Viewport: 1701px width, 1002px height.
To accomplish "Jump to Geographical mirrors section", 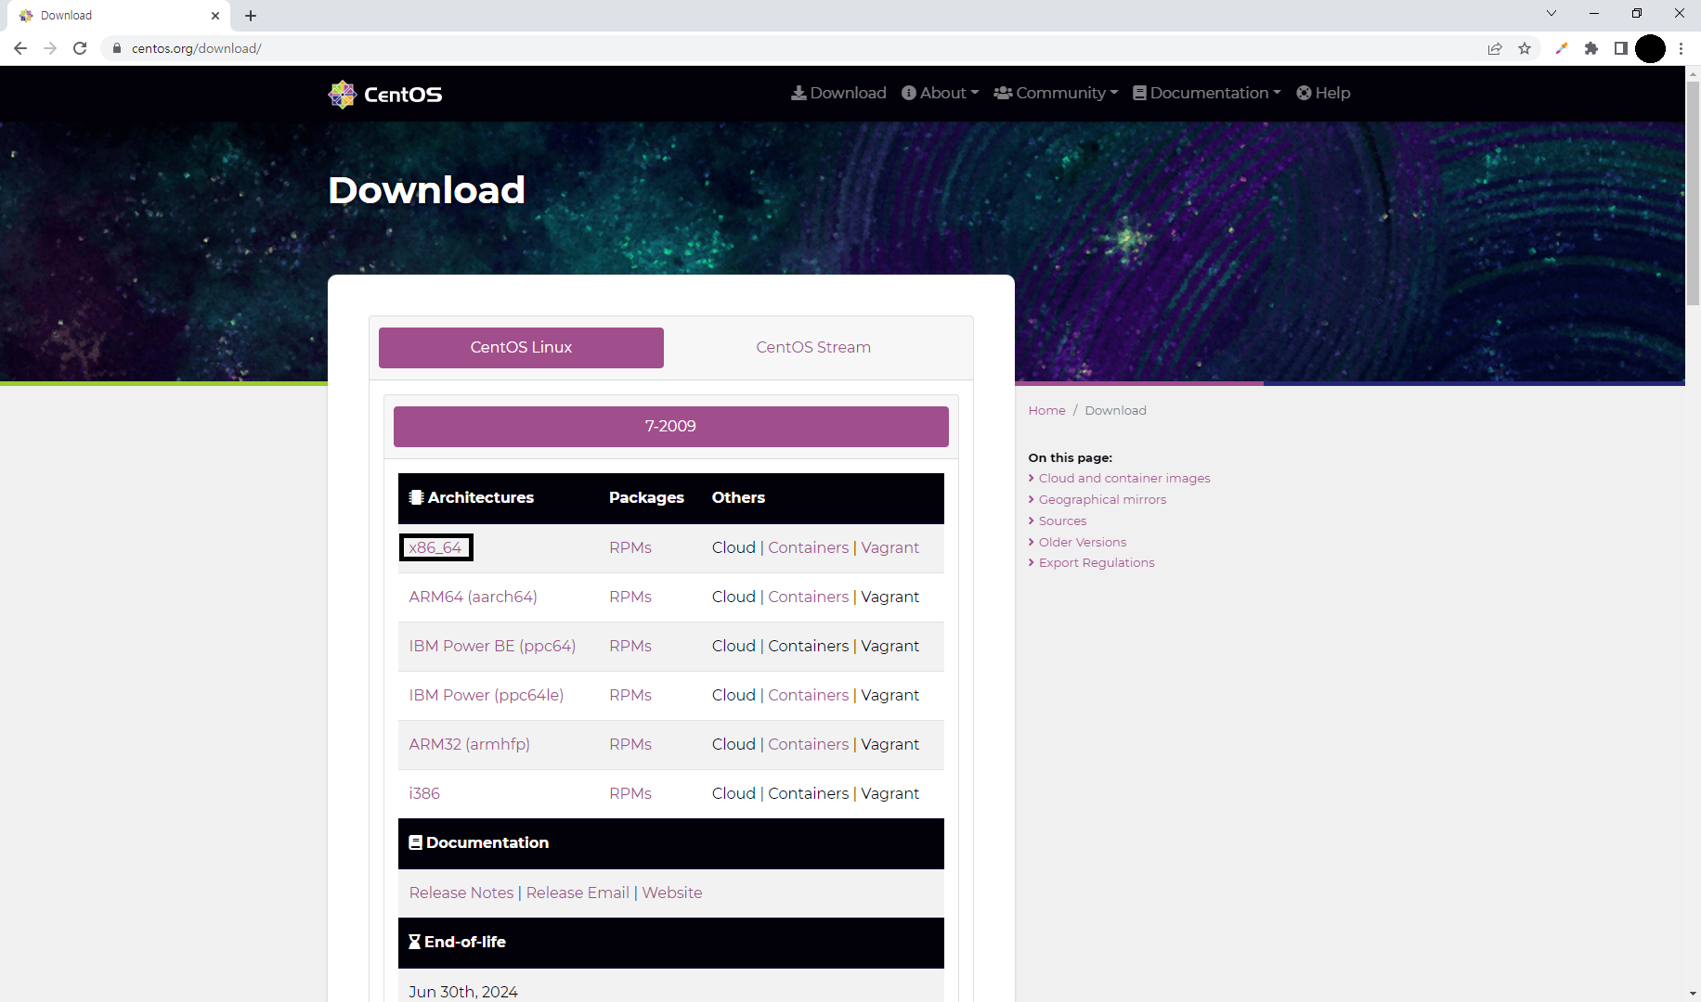I will [1102, 499].
